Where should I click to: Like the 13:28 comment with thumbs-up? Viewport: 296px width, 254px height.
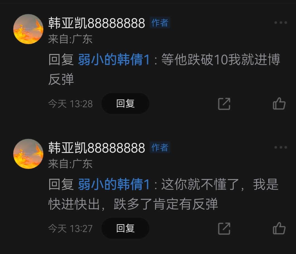[x=279, y=104]
